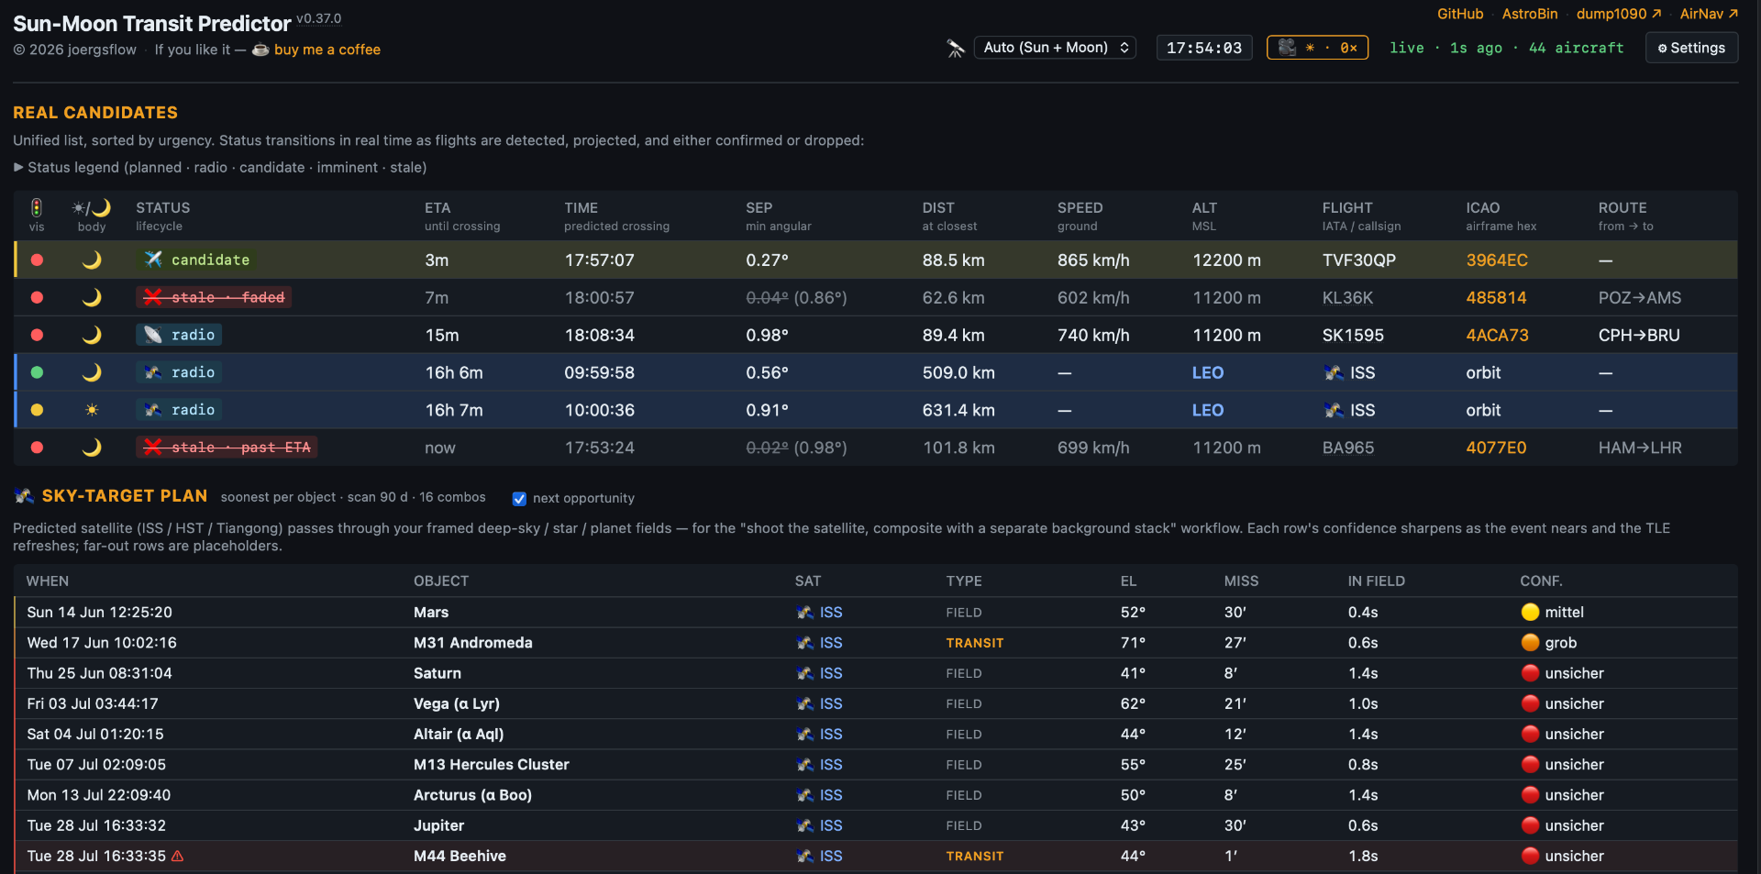The width and height of the screenshot is (1761, 874).
Task: Open the Settings button
Action: 1691,48
